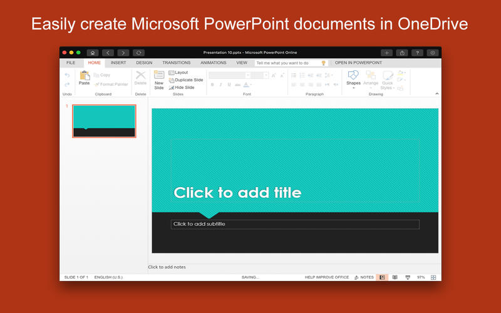The height and width of the screenshot is (313, 501).
Task: Open the question mark help button
Action: (417, 53)
